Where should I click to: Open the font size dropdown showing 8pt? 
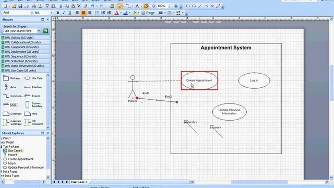point(51,13)
